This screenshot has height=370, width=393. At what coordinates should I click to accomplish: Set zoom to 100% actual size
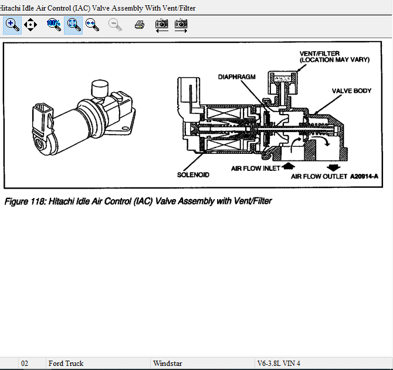(54, 25)
